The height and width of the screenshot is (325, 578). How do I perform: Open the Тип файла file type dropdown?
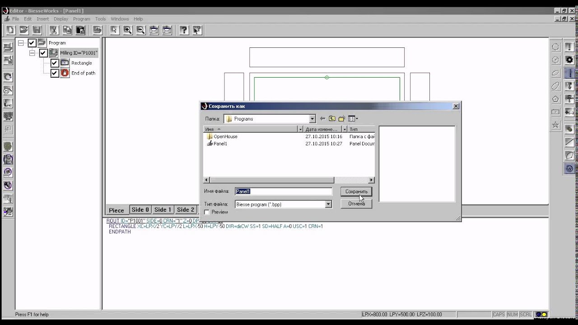click(x=328, y=204)
